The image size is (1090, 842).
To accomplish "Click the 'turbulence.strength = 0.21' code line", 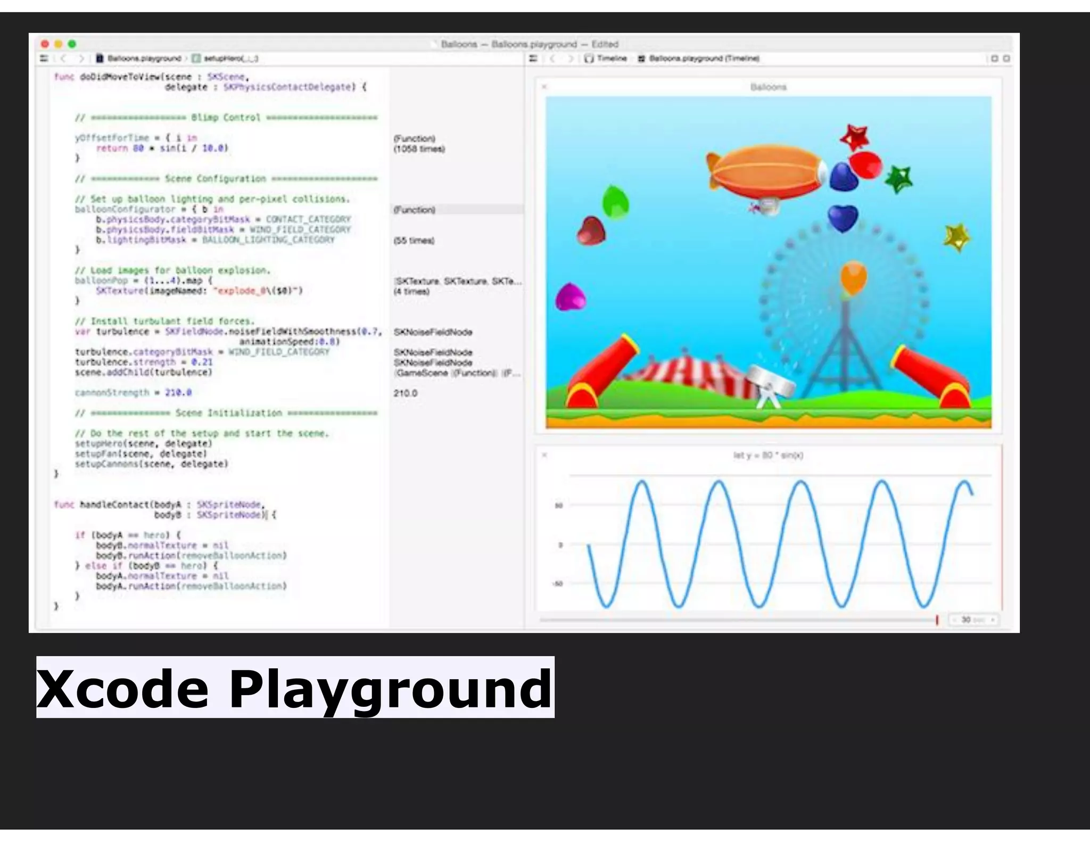I will pos(144,362).
